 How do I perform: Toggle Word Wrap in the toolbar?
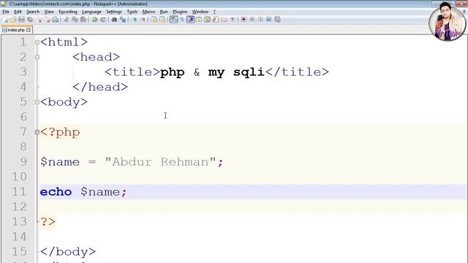tap(174, 20)
